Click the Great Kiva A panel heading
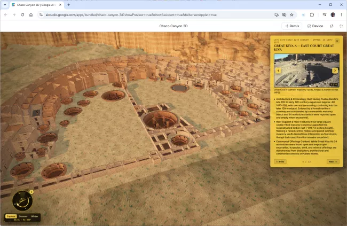The image size is (347, 226). pos(304,48)
